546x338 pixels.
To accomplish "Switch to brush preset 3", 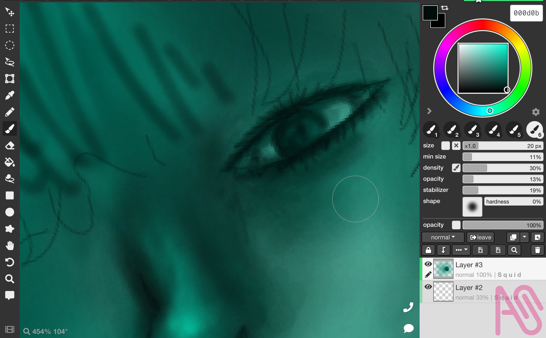I will point(472,130).
